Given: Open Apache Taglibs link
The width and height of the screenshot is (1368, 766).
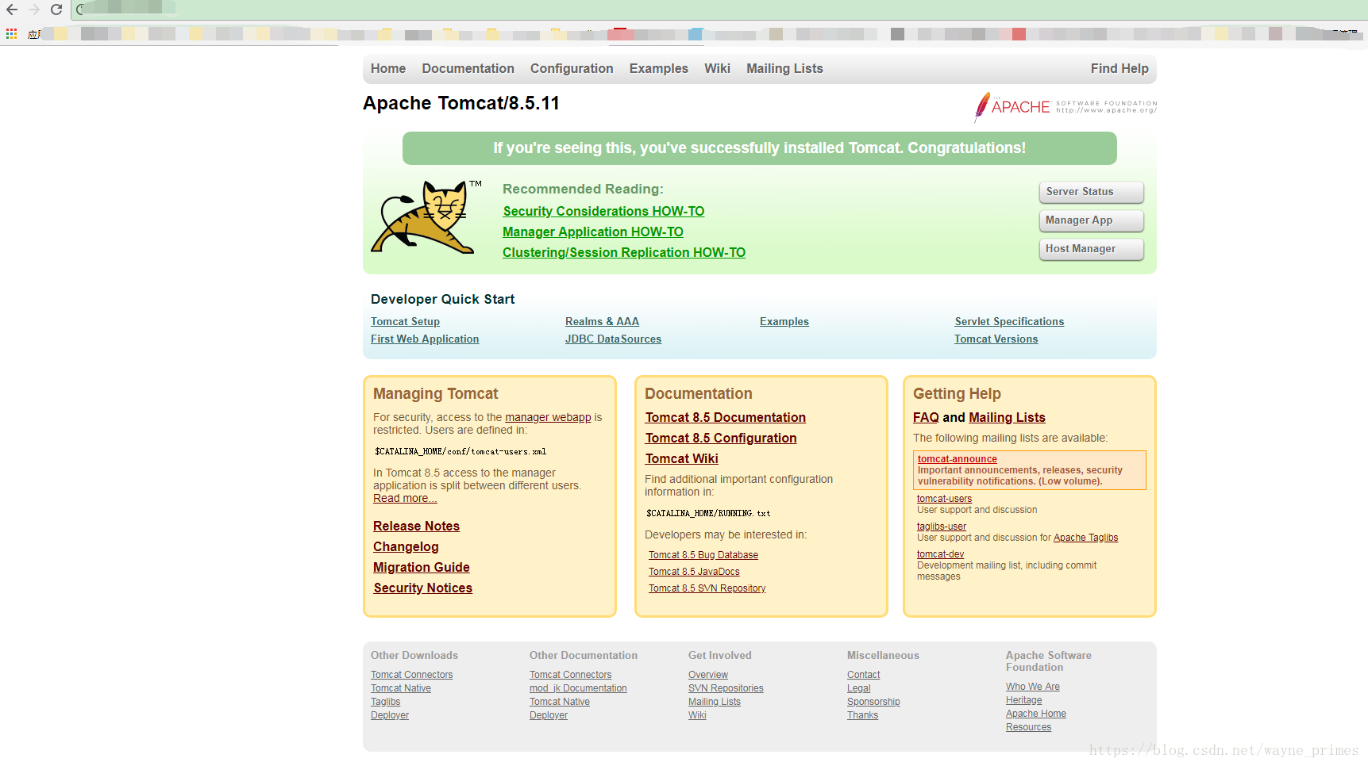Looking at the screenshot, I should pos(1085,538).
